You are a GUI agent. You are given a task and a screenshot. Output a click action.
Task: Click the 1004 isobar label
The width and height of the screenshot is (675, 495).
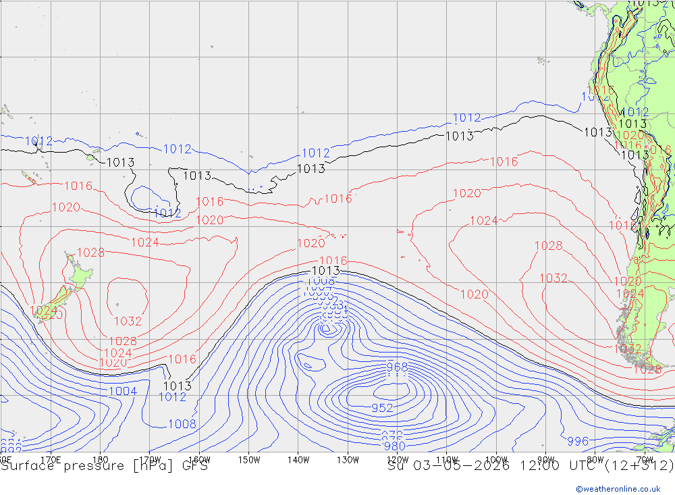point(123,391)
